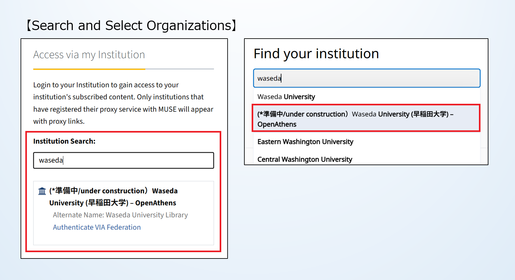Click the "Search and Select Organizations" title
This screenshot has width=515, height=280.
coord(131,26)
